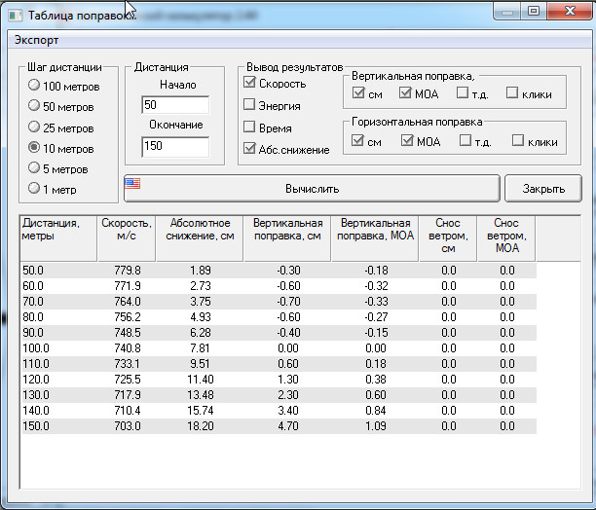
Task: Pick the 1 метр distance step
Action: (x=35, y=189)
